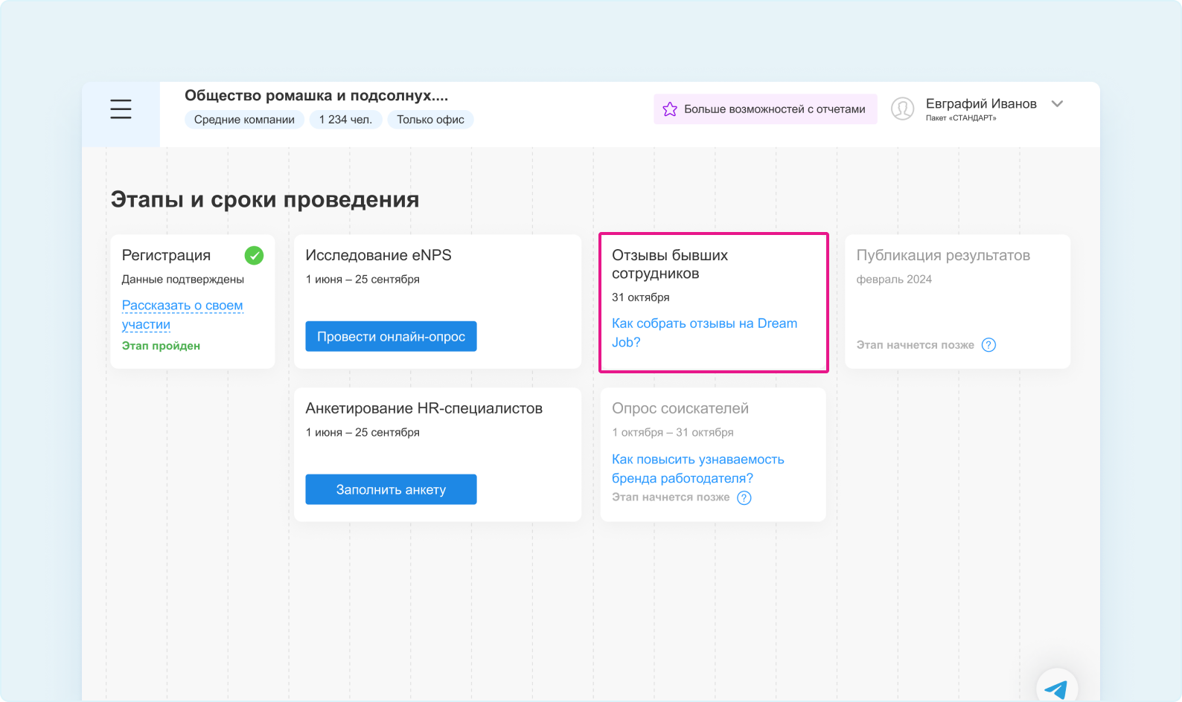Screen dimensions: 1182x702
Task: Click Анкетирование HR-специалистов card title
Action: [424, 408]
